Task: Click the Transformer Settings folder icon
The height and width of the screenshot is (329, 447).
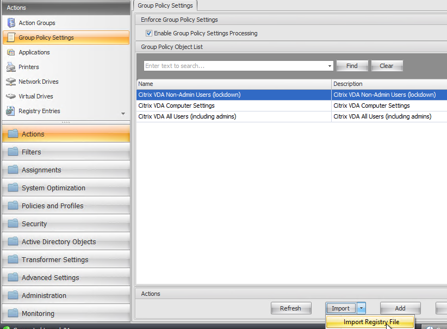Action: pos(13,259)
